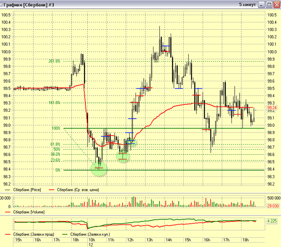Viewport: 281px width, 247px height.
Task: Select the Сбербанк [Price] legend entry
Action: tap(27, 190)
